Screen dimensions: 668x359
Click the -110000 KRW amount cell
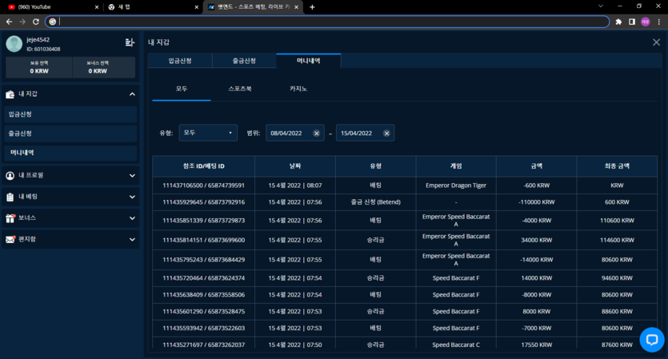pos(536,202)
